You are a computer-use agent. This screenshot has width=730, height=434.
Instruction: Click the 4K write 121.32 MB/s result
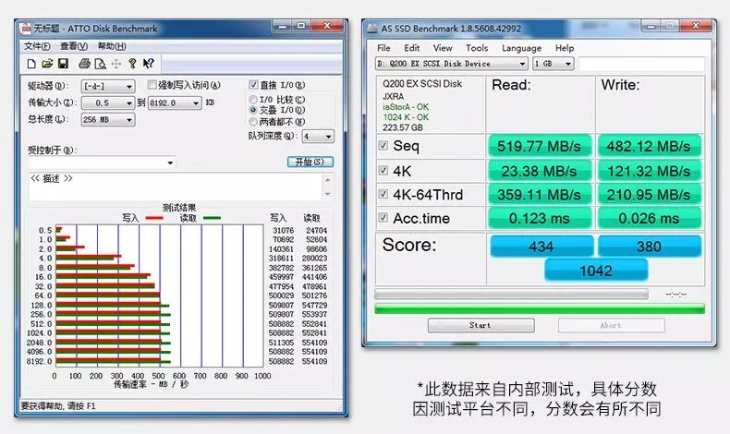point(649,171)
